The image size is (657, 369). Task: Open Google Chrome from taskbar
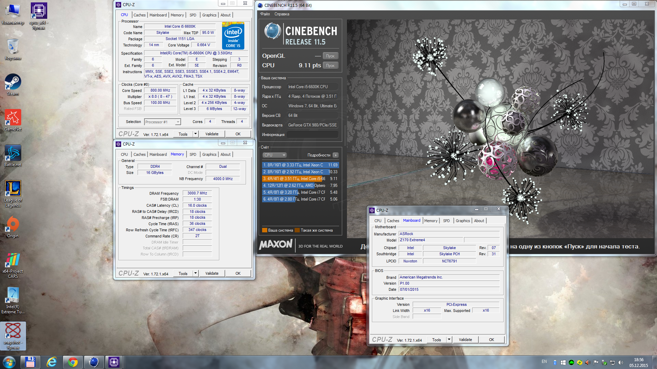coord(73,362)
